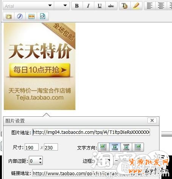The width and height of the screenshot is (172, 179).
Task: Open the text color palette tool
Action: [125, 6]
